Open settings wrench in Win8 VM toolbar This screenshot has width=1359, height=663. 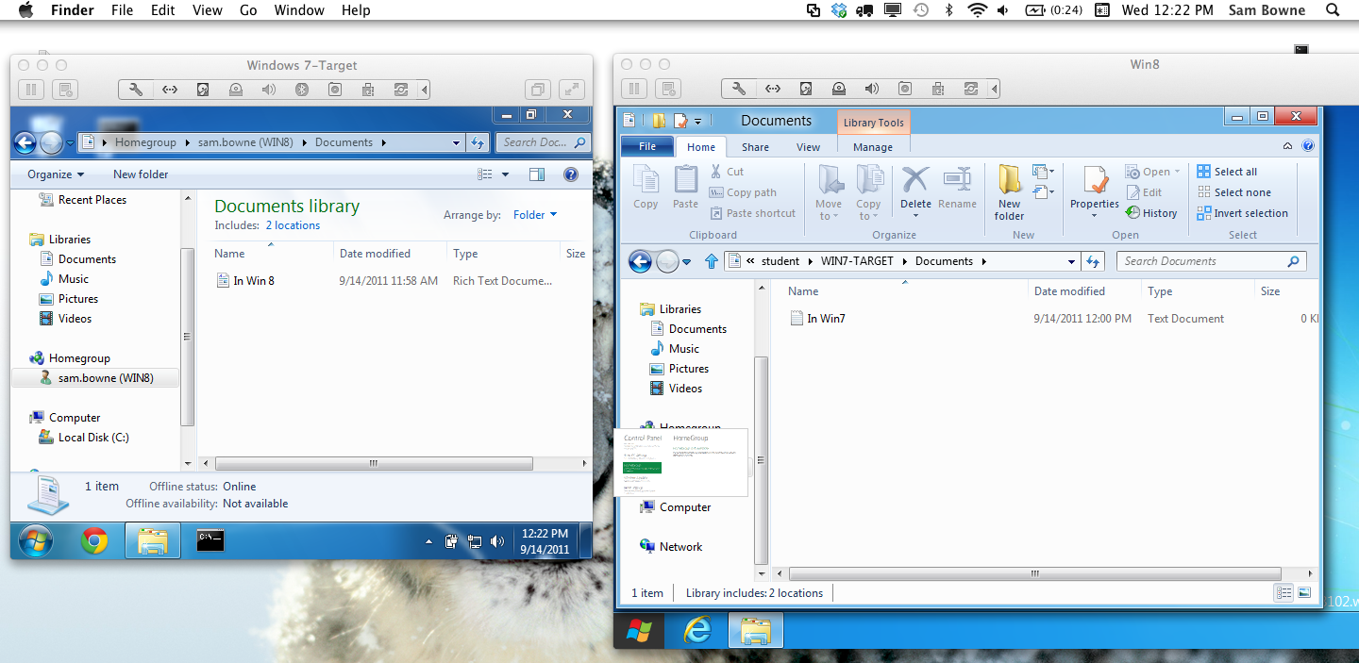(x=739, y=89)
